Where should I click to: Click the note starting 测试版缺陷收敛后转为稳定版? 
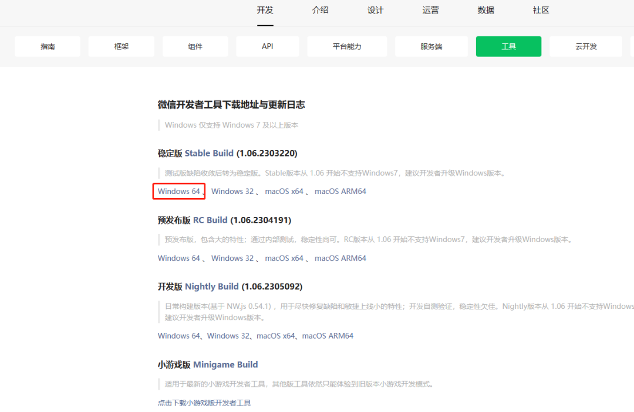tap(335, 173)
